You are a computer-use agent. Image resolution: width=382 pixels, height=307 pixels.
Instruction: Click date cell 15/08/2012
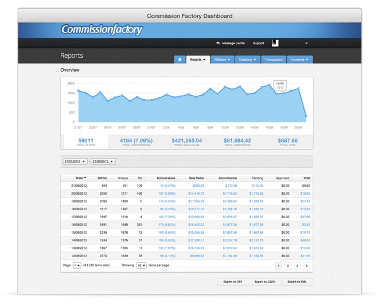click(79, 233)
